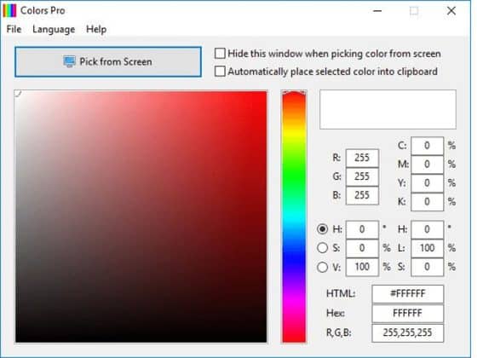Click the HSL hue field above L
The image size is (477, 358).
click(x=427, y=229)
